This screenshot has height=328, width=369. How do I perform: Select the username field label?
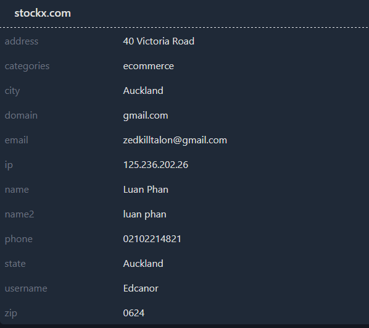(26, 288)
